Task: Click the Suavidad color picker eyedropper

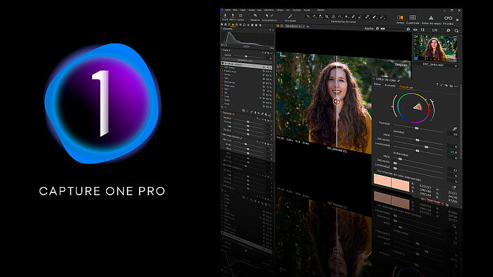Action: tap(455, 129)
